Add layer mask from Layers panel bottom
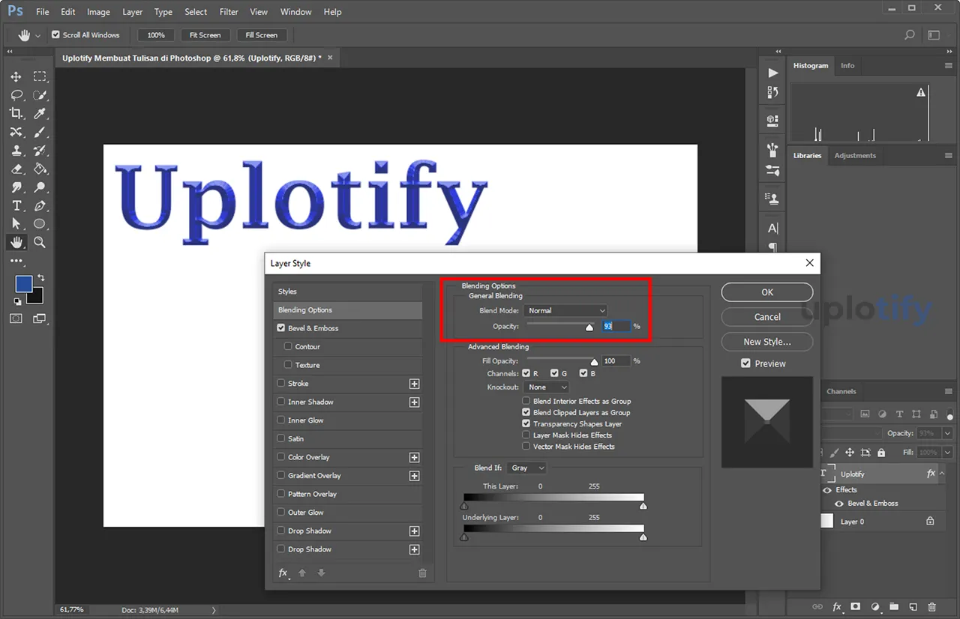Image resolution: width=960 pixels, height=619 pixels. (x=855, y=607)
